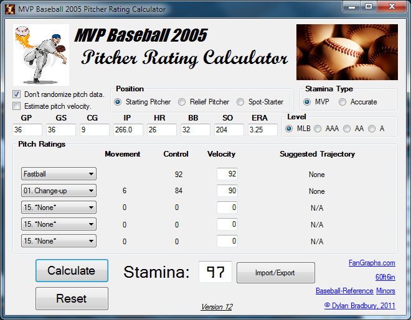
Task: Click the Reset button
Action: click(72, 298)
